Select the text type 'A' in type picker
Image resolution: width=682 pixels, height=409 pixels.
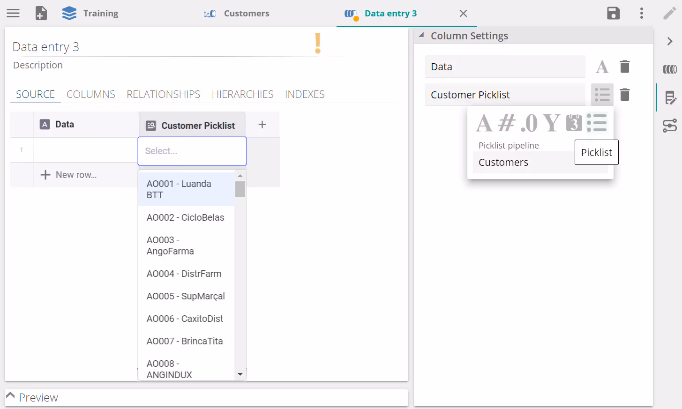click(x=484, y=124)
